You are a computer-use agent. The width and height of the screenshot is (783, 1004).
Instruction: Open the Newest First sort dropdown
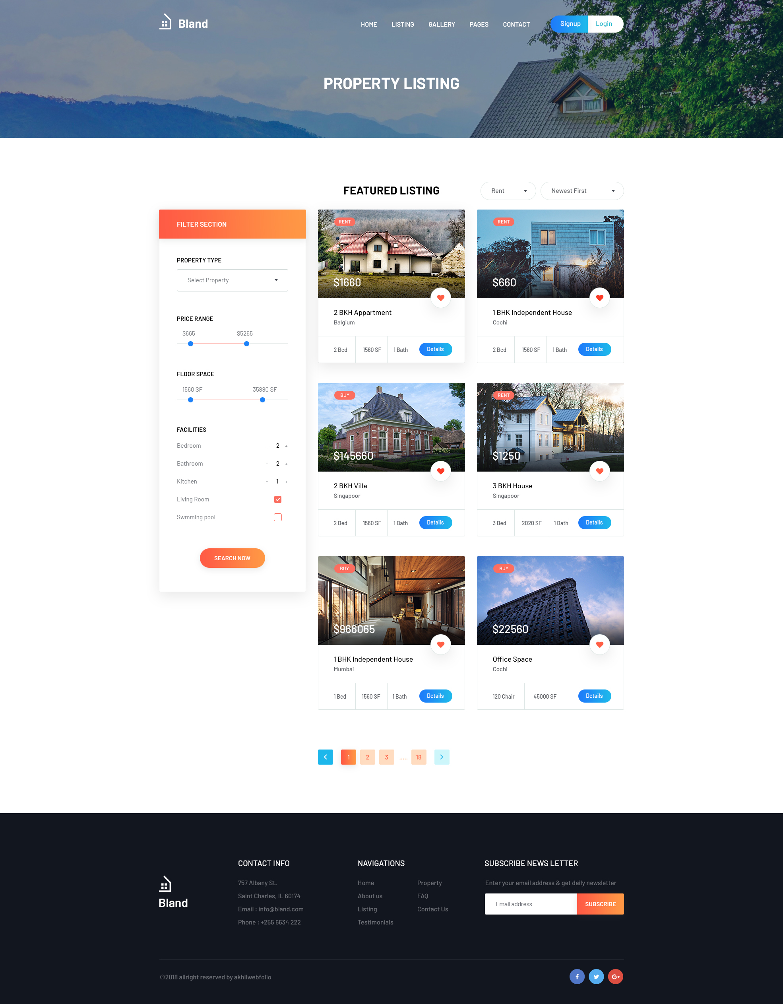pyautogui.click(x=582, y=190)
